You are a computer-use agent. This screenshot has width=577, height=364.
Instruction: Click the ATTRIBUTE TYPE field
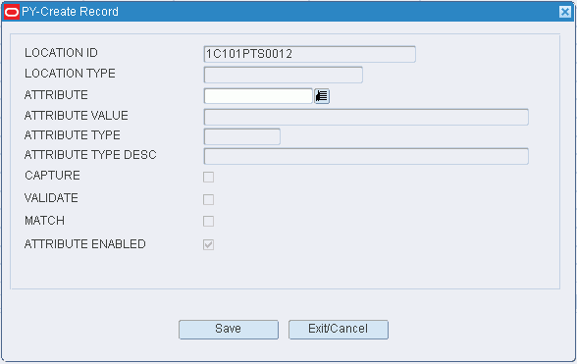[x=241, y=136]
